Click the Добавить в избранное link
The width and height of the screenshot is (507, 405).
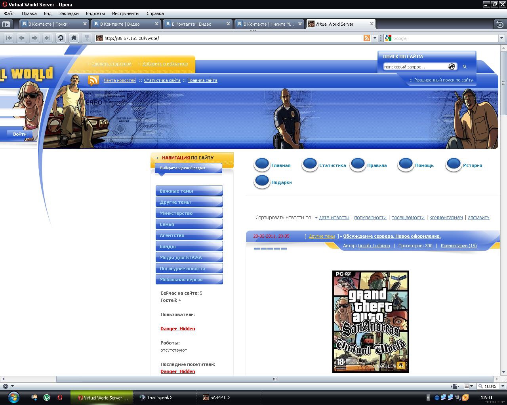[x=165, y=64]
